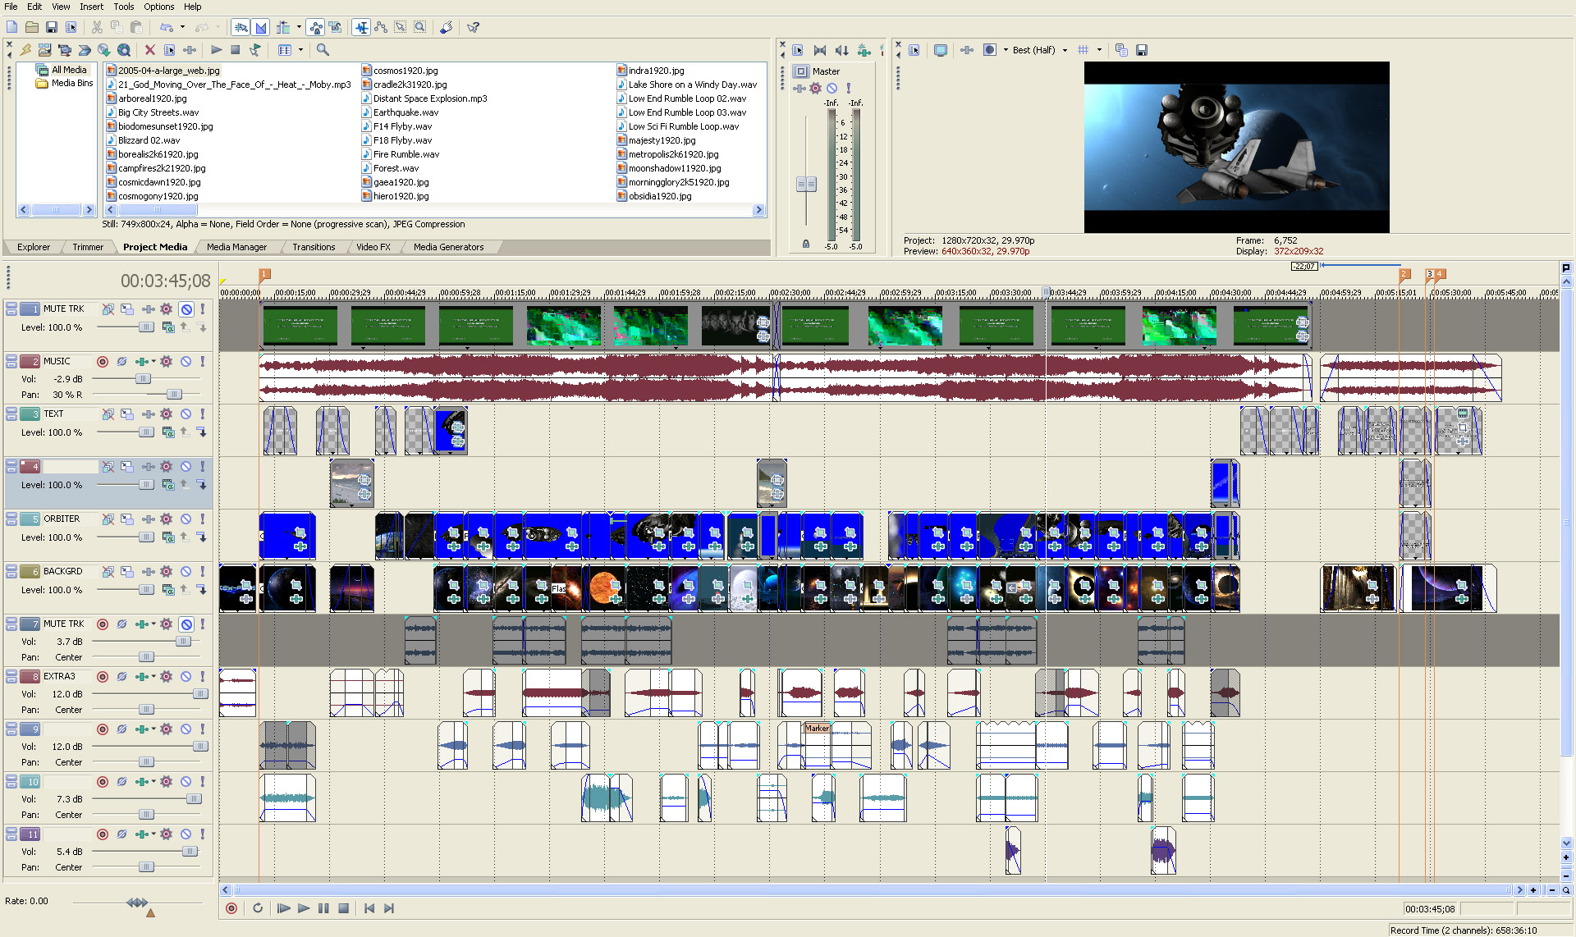Select the Zoom edit tool
Viewport: 1576px width, 937px height.
coord(420,27)
